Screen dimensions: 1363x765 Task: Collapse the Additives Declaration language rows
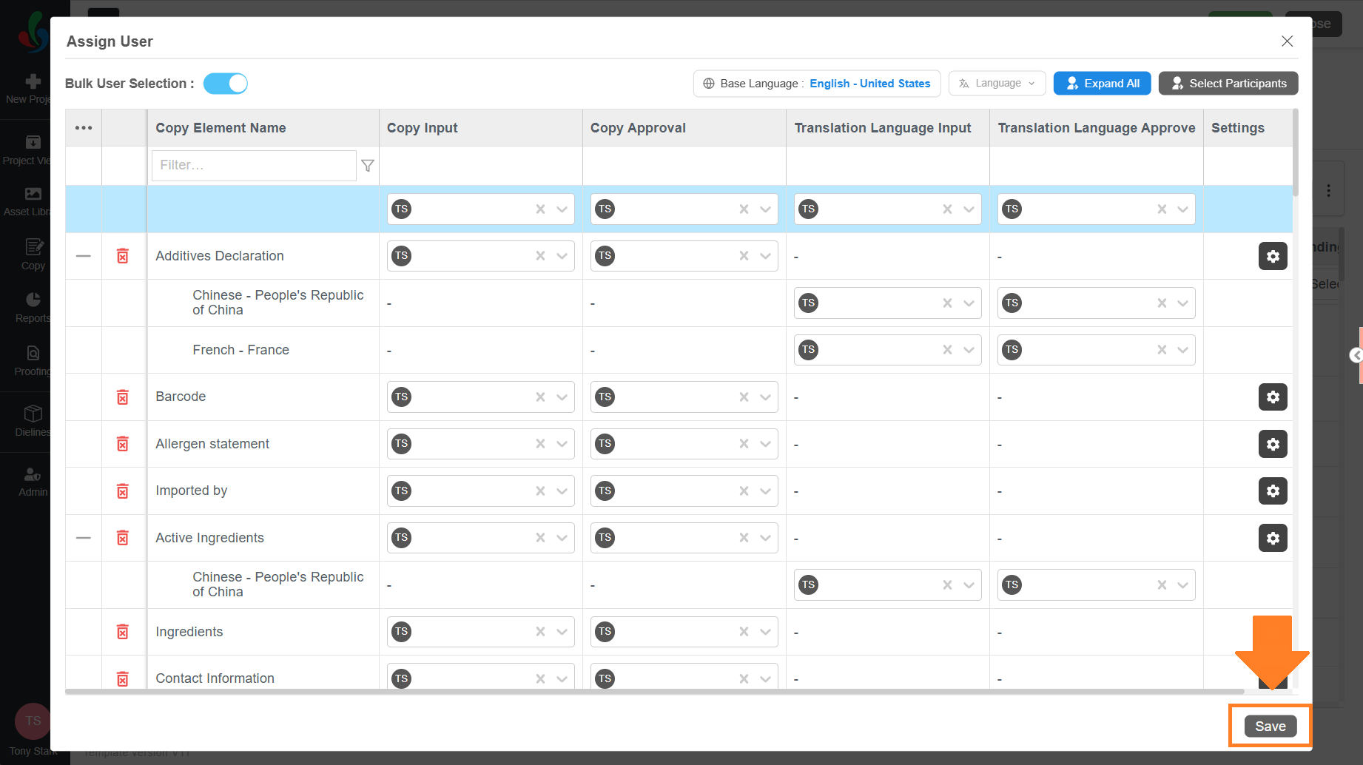coord(84,256)
